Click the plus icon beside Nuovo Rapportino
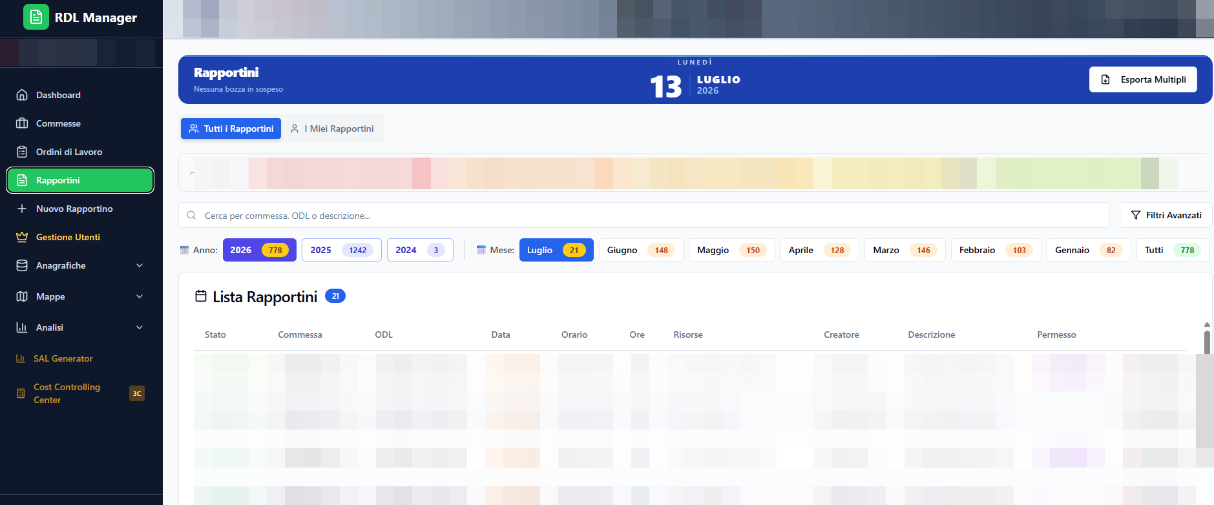This screenshot has height=505, width=1214. pos(22,209)
